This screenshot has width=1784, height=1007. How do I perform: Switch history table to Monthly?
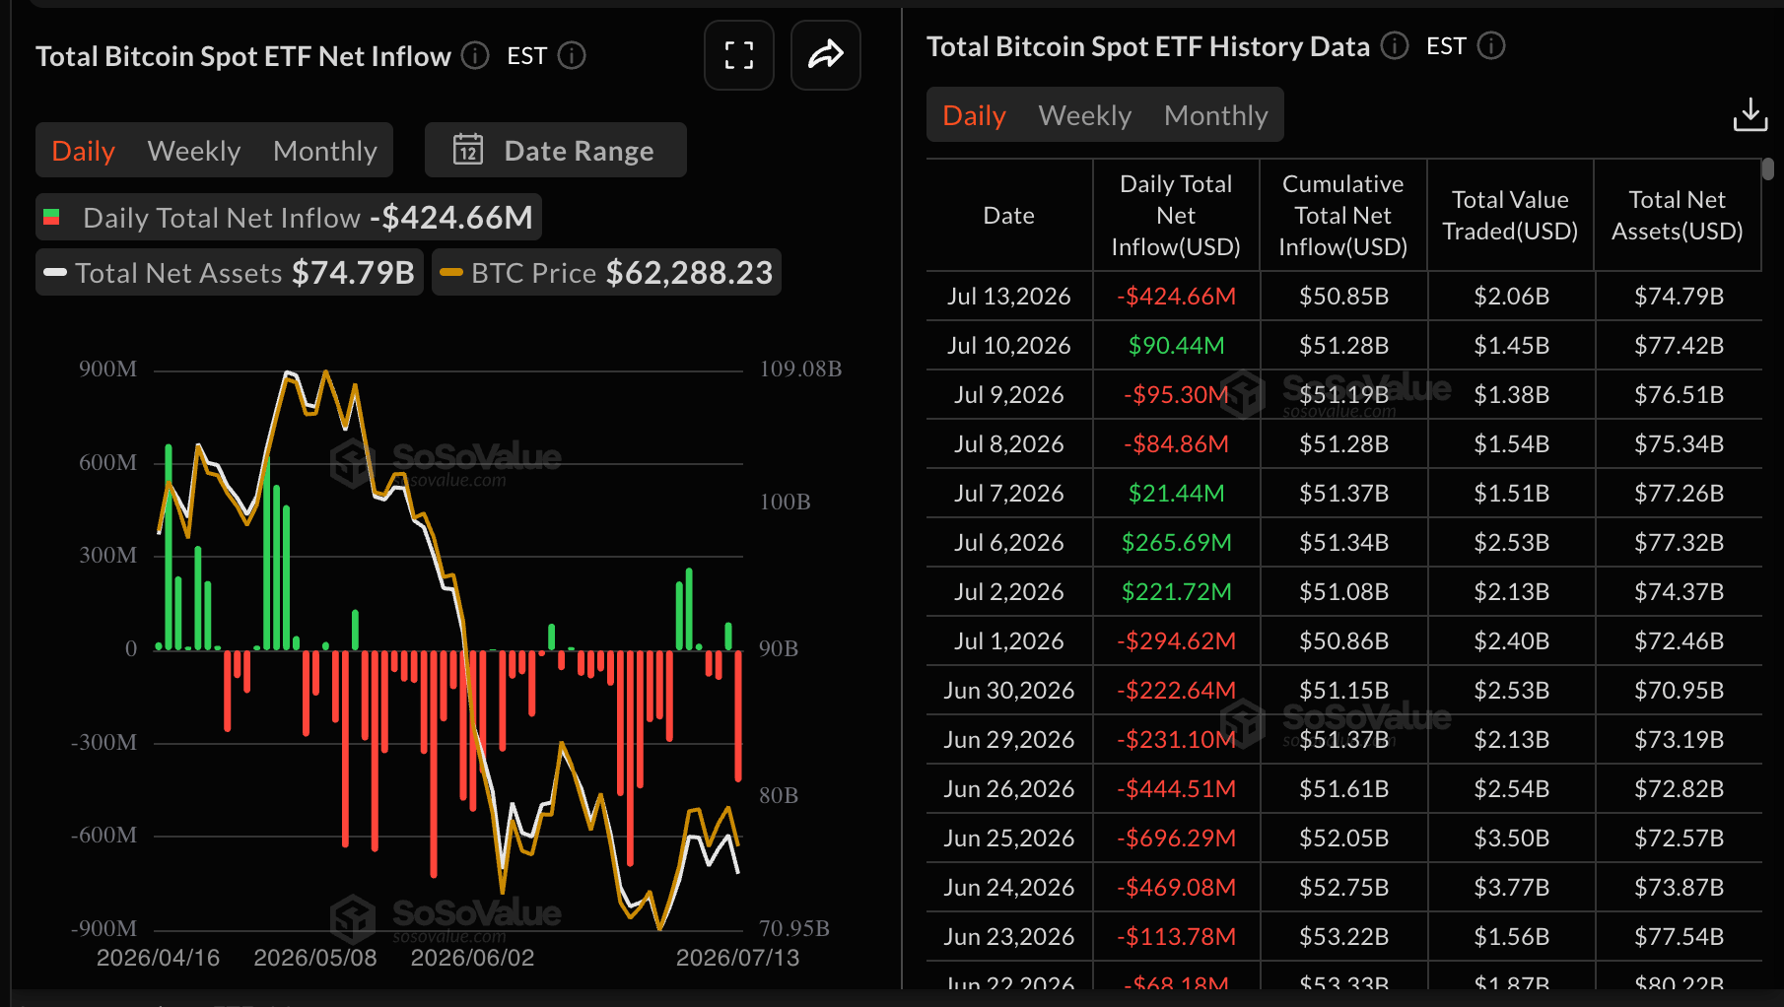pyautogui.click(x=1216, y=115)
